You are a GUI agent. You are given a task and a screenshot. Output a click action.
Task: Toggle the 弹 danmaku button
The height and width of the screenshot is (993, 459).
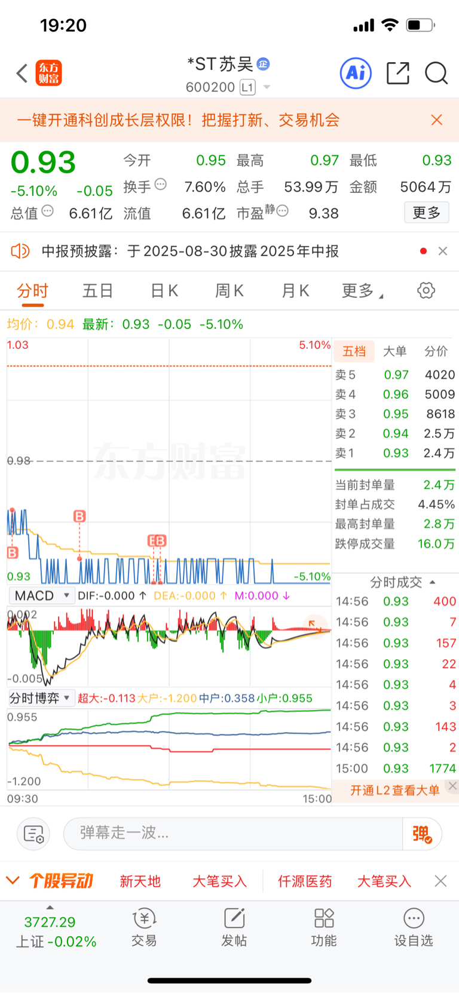tap(422, 834)
